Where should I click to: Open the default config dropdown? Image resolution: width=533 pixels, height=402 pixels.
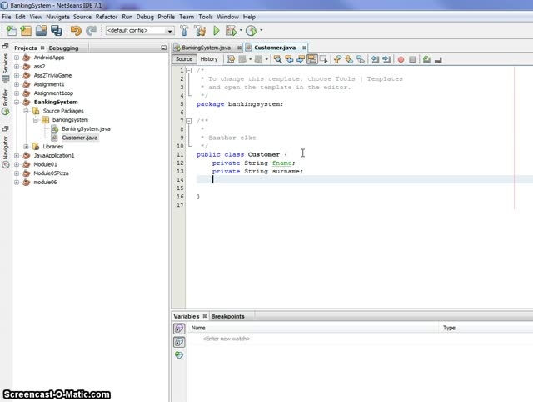(x=140, y=31)
